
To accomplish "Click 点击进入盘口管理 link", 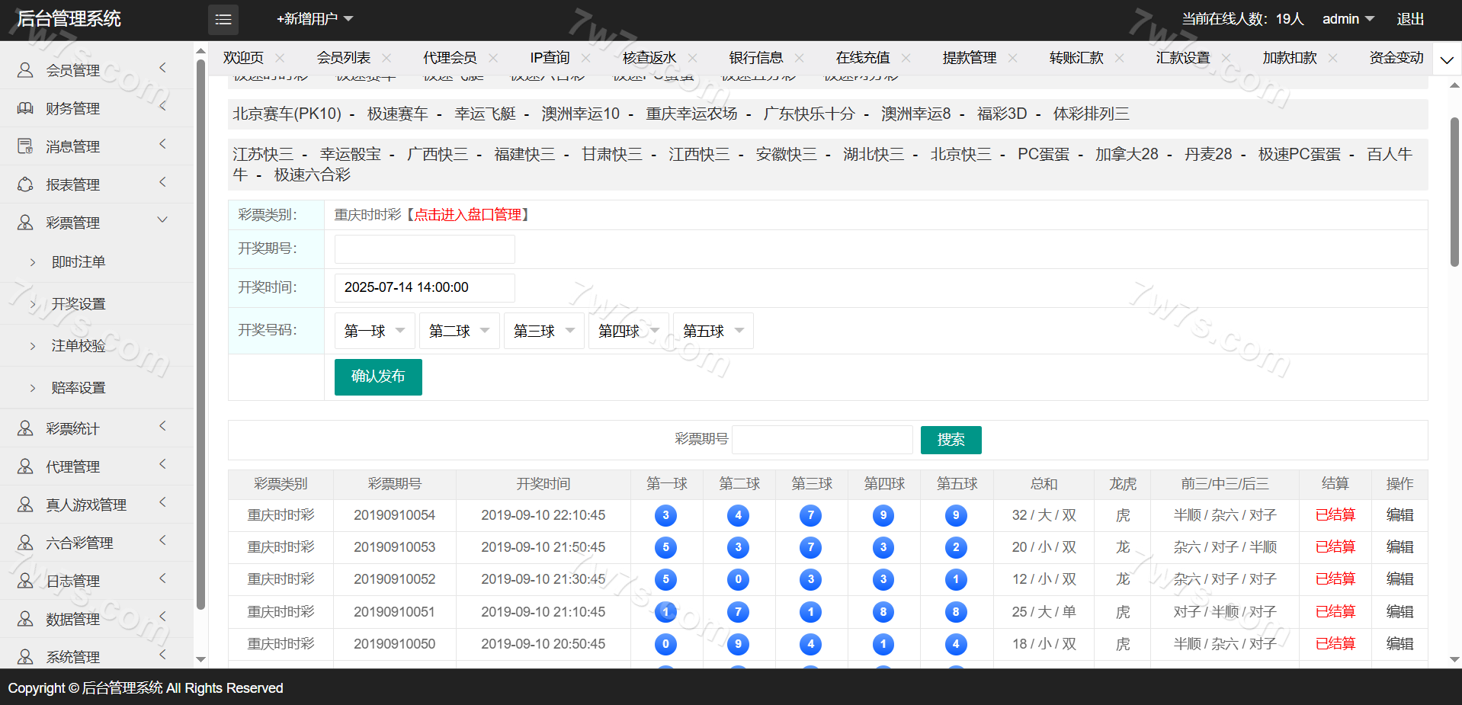I will (x=467, y=215).
